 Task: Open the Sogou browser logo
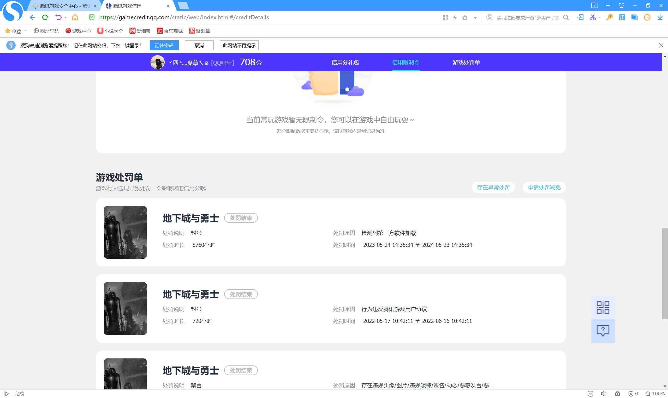pyautogui.click(x=12, y=11)
